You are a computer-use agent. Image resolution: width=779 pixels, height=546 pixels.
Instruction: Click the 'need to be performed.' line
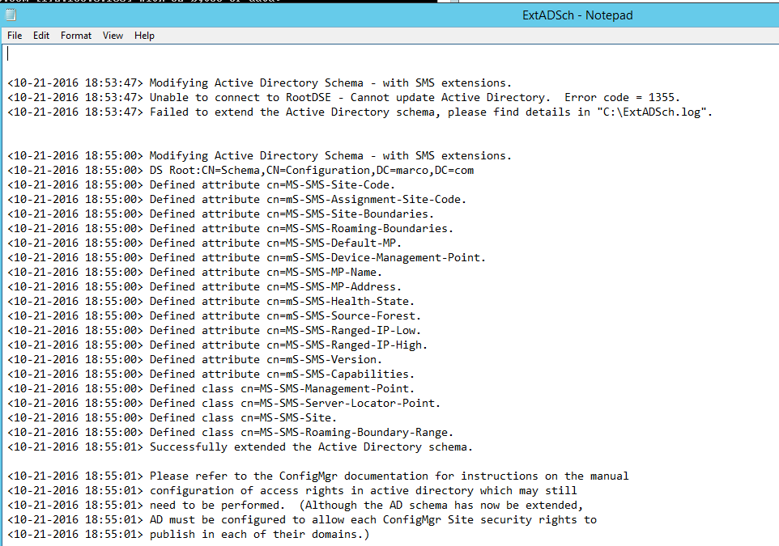[295, 506]
